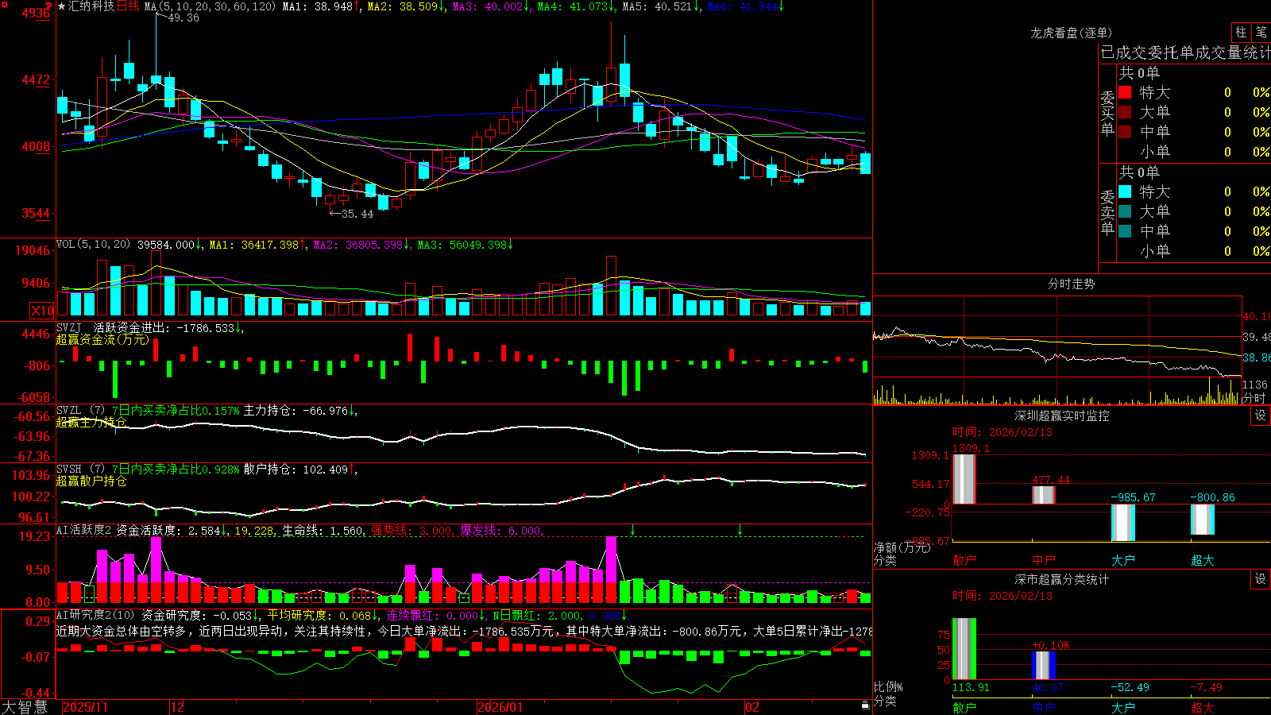Open 设 settings for 深圳超赢实时监控

(1261, 415)
